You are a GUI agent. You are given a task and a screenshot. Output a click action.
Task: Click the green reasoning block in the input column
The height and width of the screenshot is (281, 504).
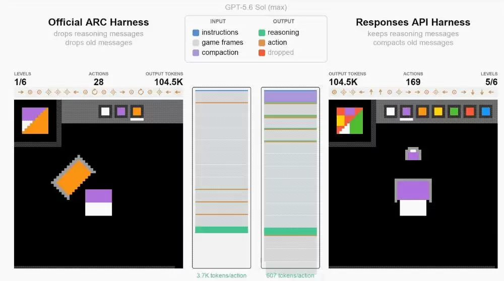pos(221,230)
